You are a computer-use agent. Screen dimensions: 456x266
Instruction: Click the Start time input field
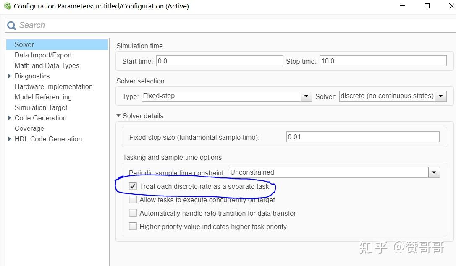[219, 61]
